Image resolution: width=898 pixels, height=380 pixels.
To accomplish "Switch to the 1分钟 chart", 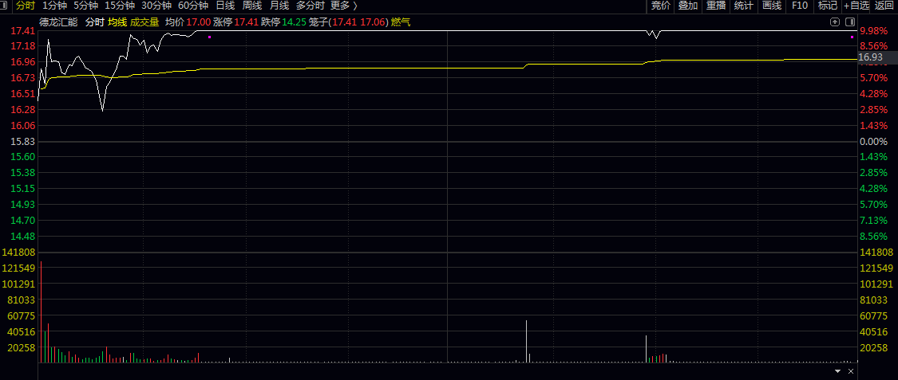I will [x=54, y=6].
